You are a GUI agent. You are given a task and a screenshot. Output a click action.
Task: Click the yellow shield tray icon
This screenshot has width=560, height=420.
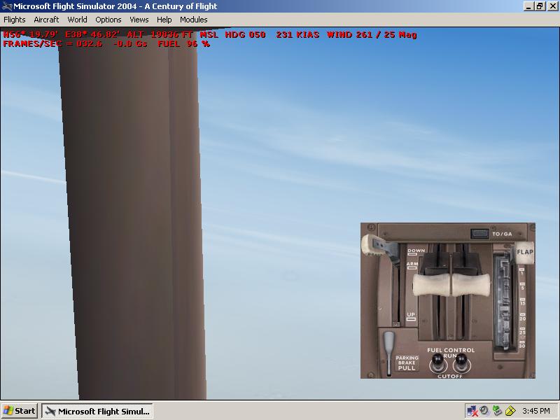tap(510, 411)
